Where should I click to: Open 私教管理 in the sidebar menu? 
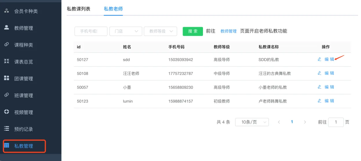[x=24, y=146]
